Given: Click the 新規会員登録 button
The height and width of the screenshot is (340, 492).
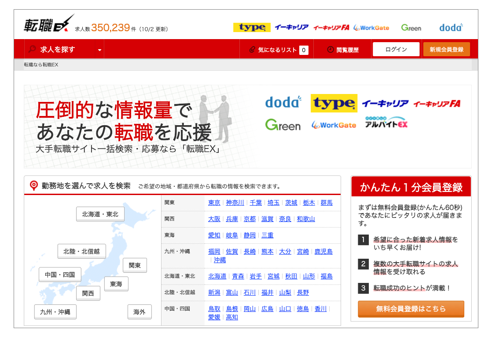Looking at the screenshot, I should (x=447, y=49).
